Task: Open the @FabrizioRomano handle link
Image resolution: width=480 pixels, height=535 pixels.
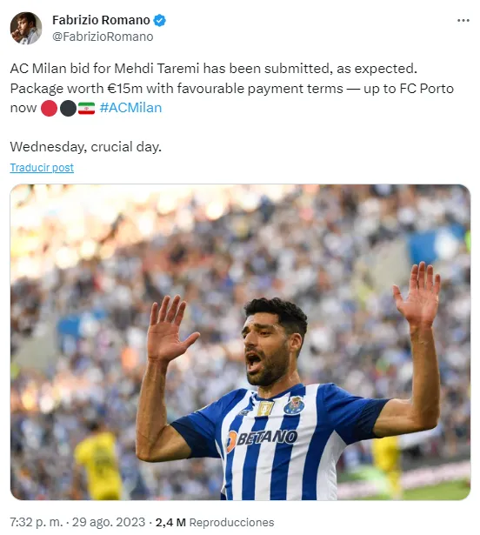Action: tap(103, 37)
